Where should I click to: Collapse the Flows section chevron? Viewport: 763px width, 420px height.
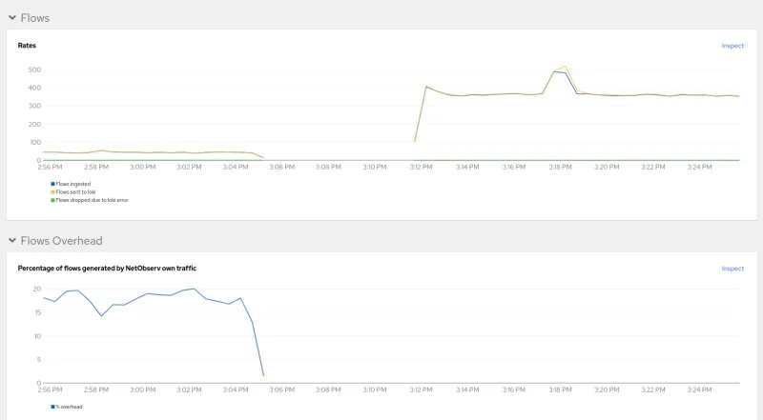click(x=12, y=17)
